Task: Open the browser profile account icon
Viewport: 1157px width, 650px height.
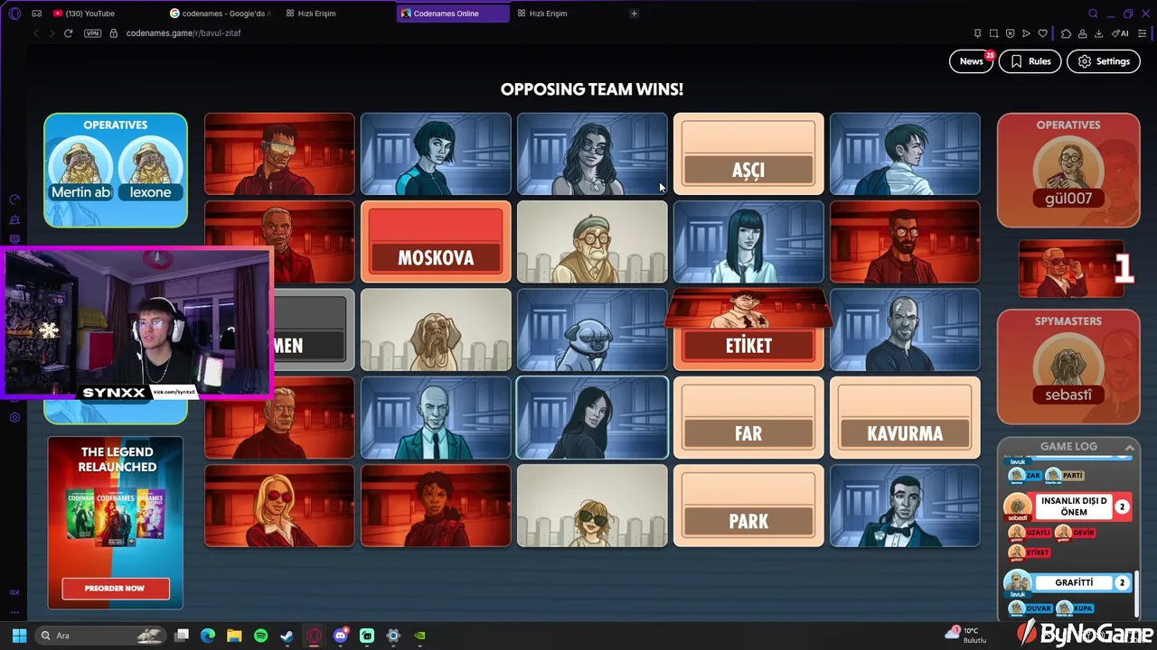Action: click(x=1083, y=33)
